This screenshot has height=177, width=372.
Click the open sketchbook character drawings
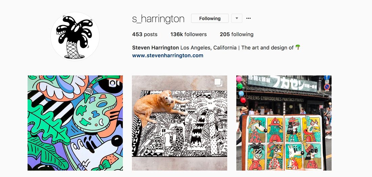(284, 142)
